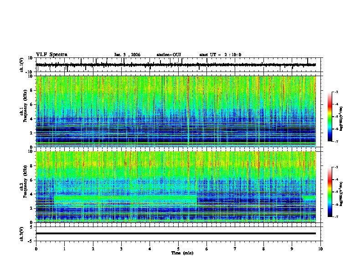Click the green emission band in ch.2 spectrogram
The height and width of the screenshot is (279, 361).
click(125, 199)
